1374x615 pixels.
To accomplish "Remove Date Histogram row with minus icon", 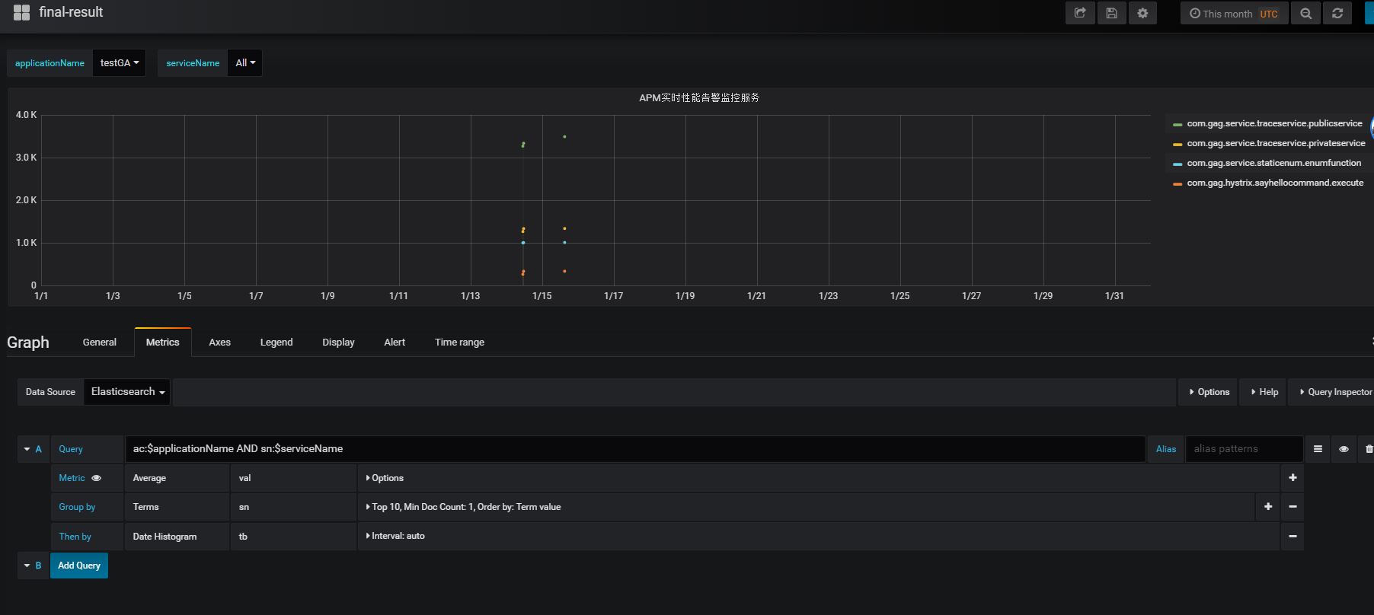I will point(1293,537).
